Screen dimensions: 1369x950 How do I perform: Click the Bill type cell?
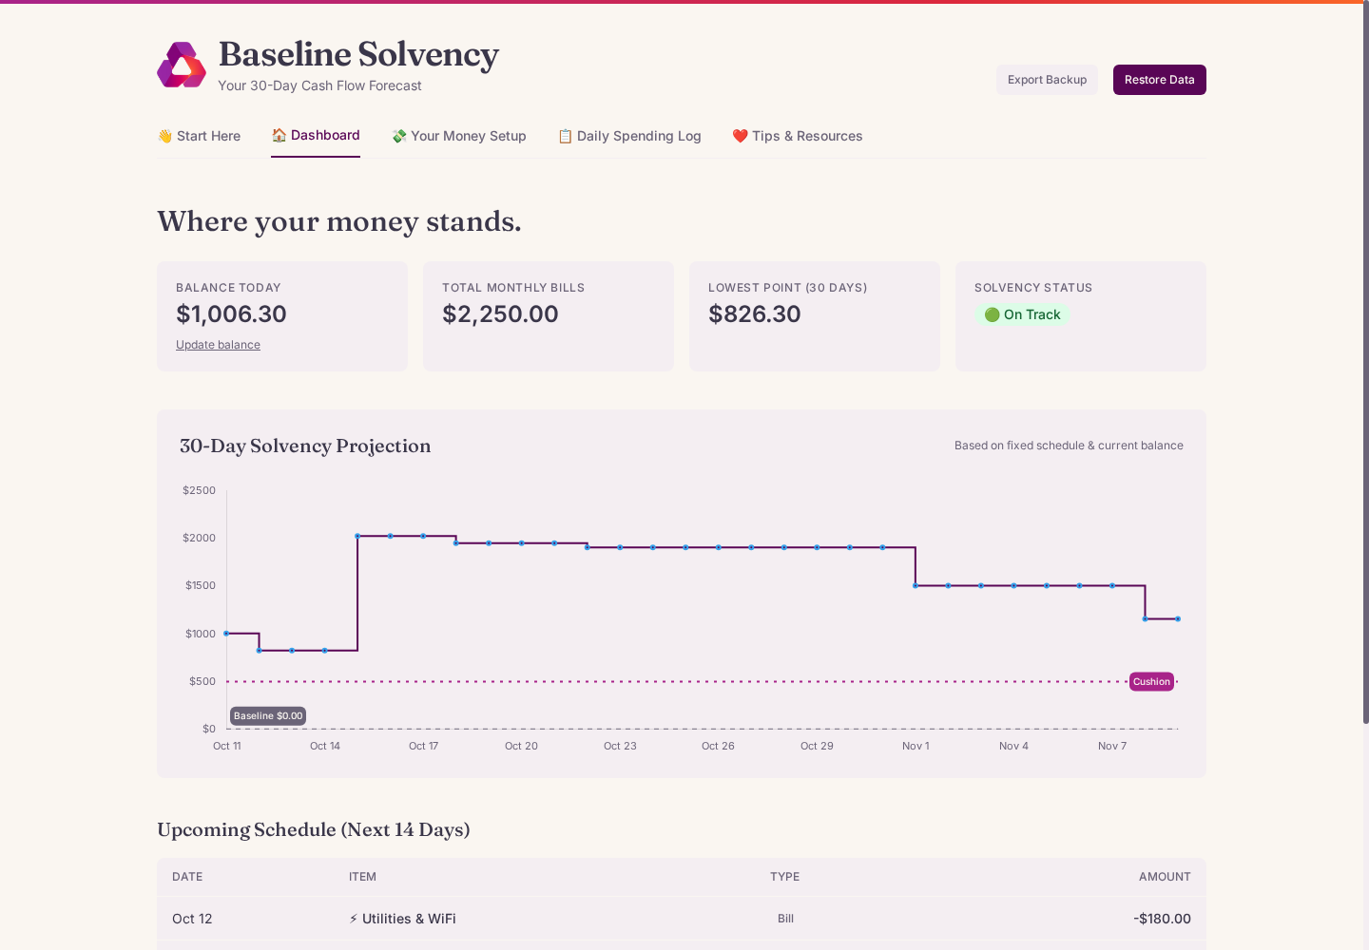point(785,919)
